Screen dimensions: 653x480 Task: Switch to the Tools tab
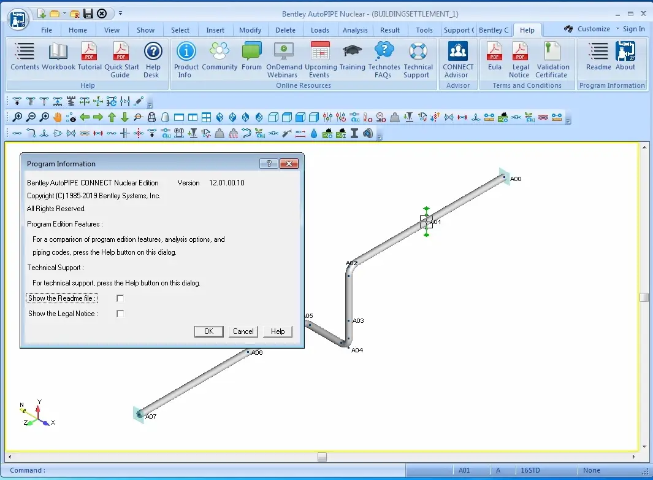[x=424, y=30]
